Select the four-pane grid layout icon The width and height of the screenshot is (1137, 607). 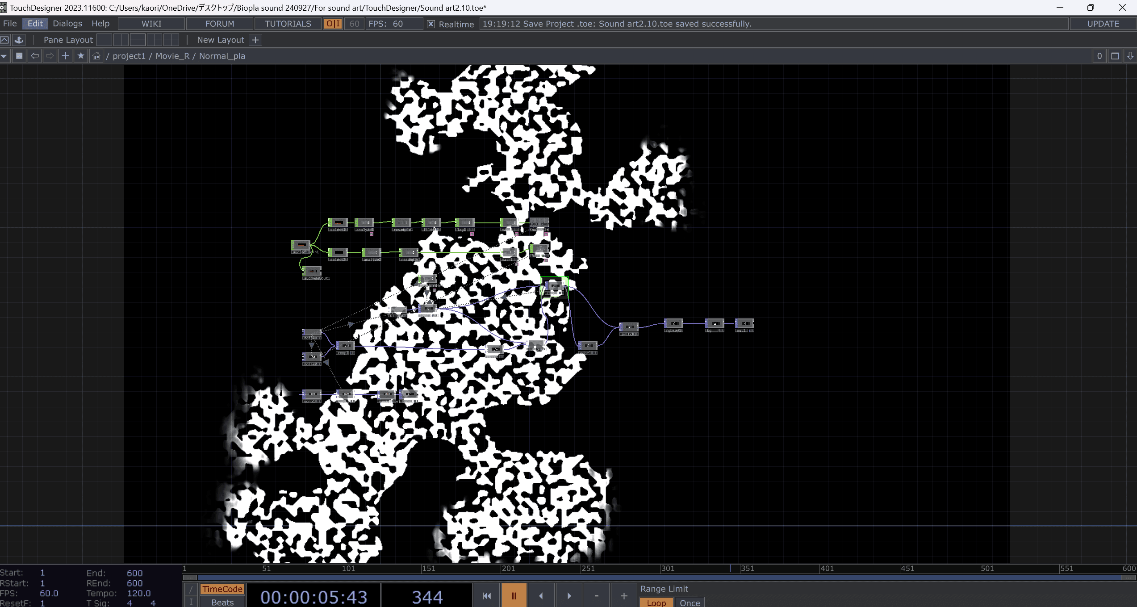(171, 40)
